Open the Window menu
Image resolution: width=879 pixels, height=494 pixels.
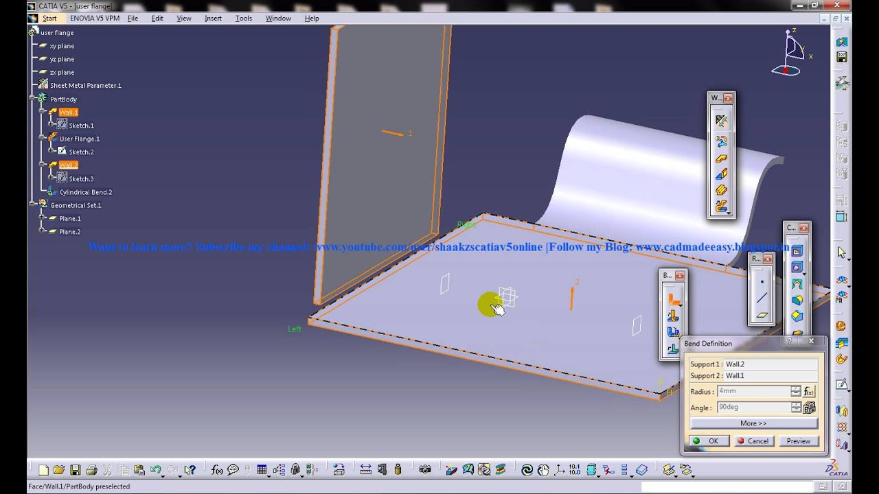[278, 19]
